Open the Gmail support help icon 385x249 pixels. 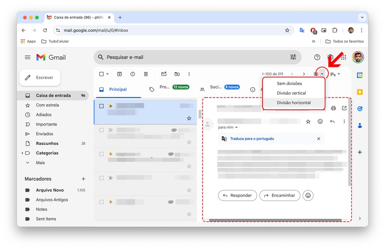(317, 57)
